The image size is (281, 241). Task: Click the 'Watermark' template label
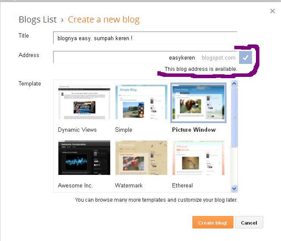point(129,185)
